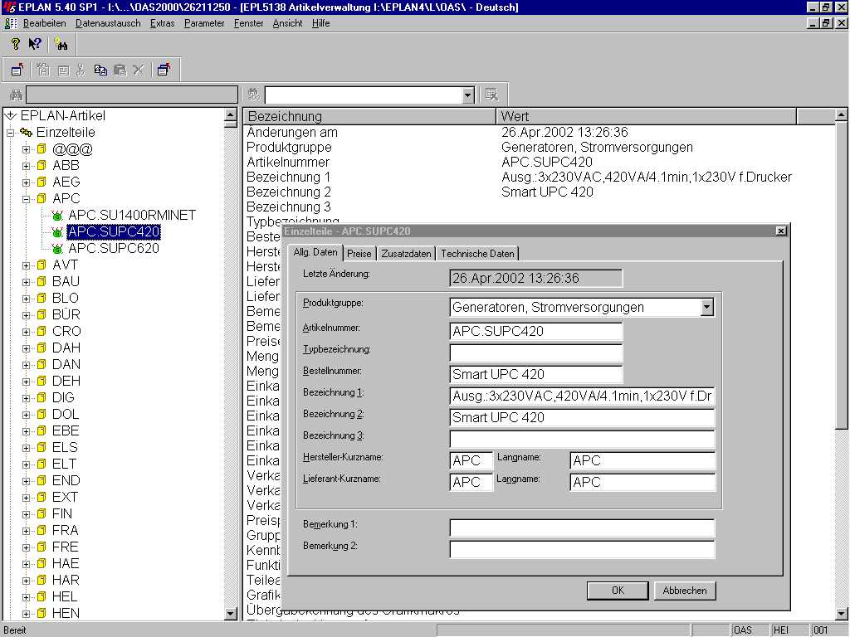The height and width of the screenshot is (637, 850).
Task: Click the folder icon next to FIN
Action: pos(42,513)
